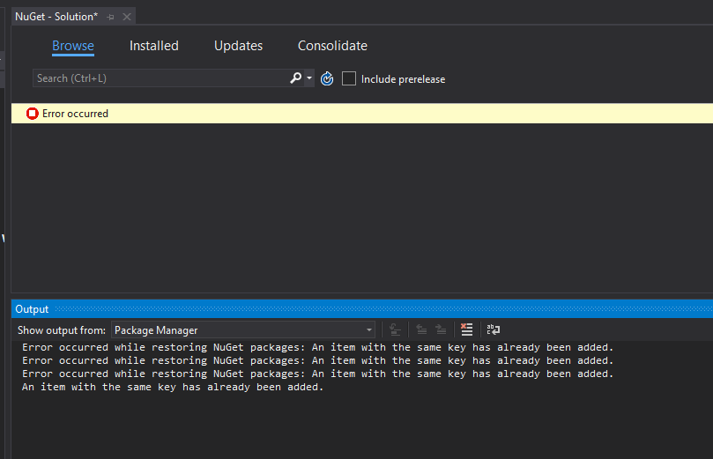Refresh the NuGet package list
The width and height of the screenshot is (713, 459).
(x=327, y=78)
